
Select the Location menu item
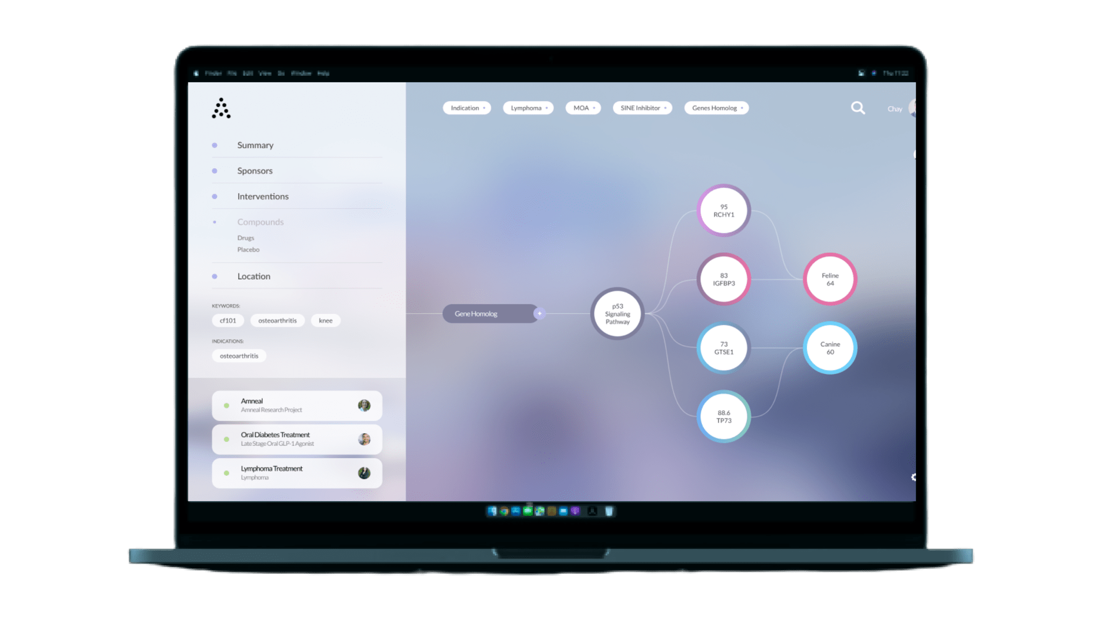tap(253, 275)
